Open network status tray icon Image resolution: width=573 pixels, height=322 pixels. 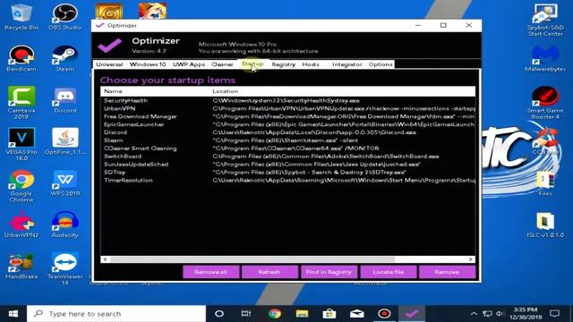click(x=487, y=314)
